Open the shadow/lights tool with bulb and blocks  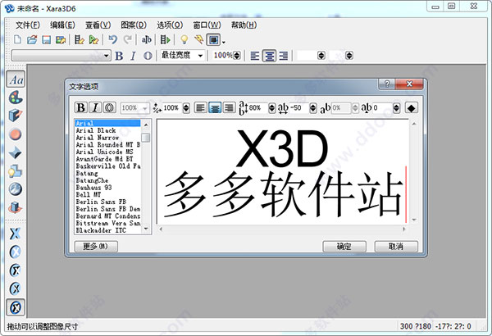pyautogui.click(x=15, y=171)
